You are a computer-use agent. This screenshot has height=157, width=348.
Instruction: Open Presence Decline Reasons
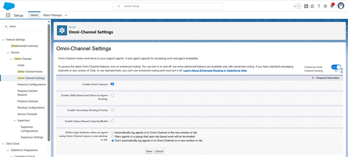(x=27, y=93)
